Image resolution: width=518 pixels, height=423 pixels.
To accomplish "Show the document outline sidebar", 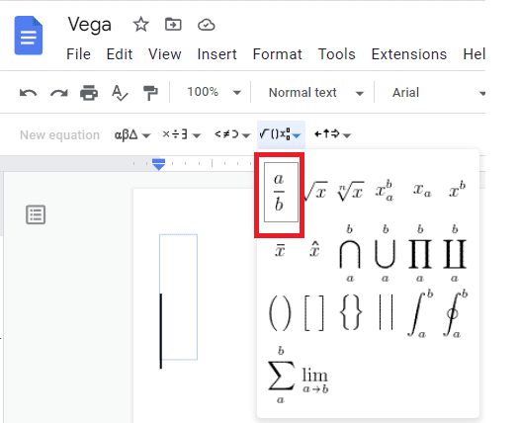I will tap(36, 215).
